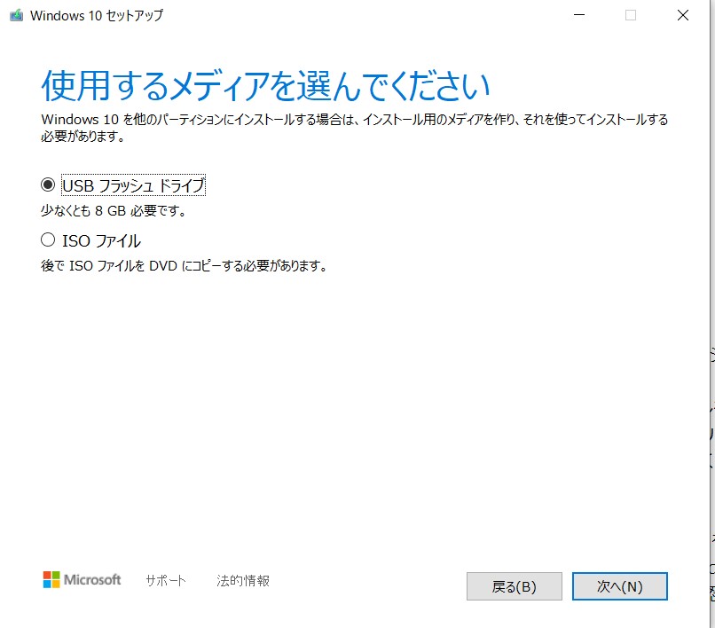Click the heading 使用するメディアを選んでください
715x628 pixels.
[x=265, y=86]
